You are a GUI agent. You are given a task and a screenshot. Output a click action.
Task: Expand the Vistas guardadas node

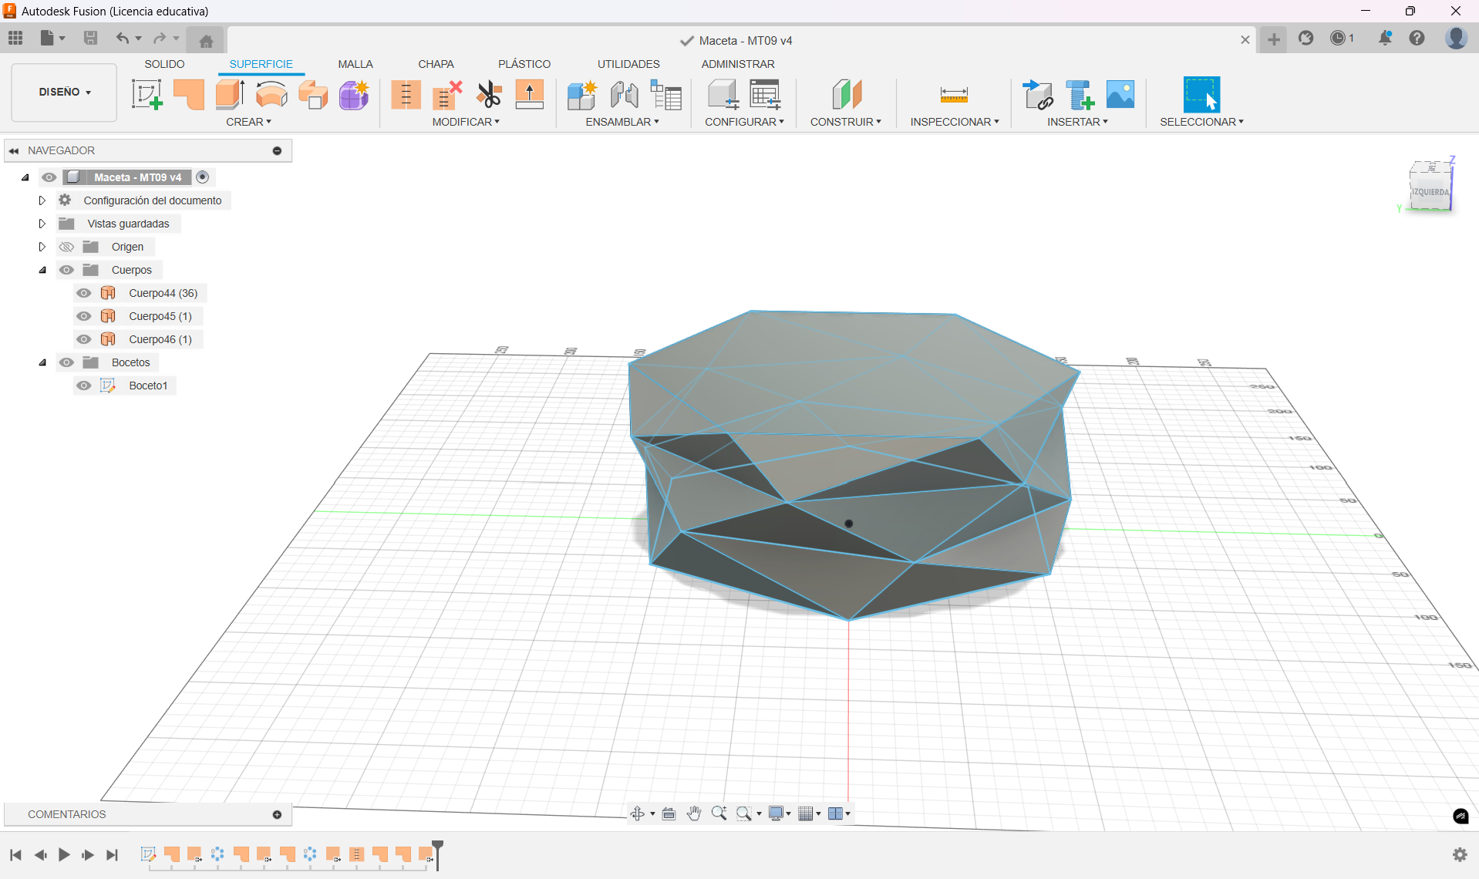42,224
